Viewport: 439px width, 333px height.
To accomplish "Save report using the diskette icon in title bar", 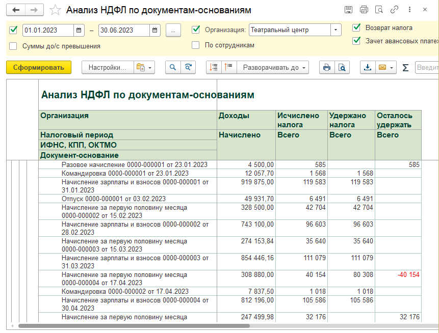I will pyautogui.click(x=348, y=10).
